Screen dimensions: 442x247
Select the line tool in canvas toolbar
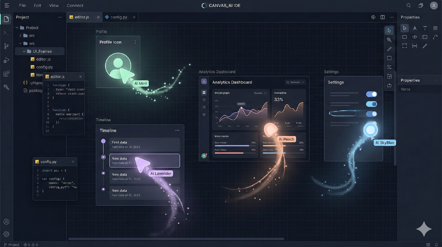pyautogui.click(x=389, y=49)
